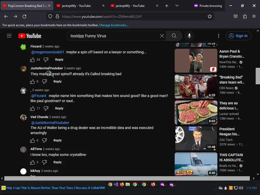This screenshot has width=260, height=195.
Task: Open President Reagan video thumbnail
Action: click(196, 138)
